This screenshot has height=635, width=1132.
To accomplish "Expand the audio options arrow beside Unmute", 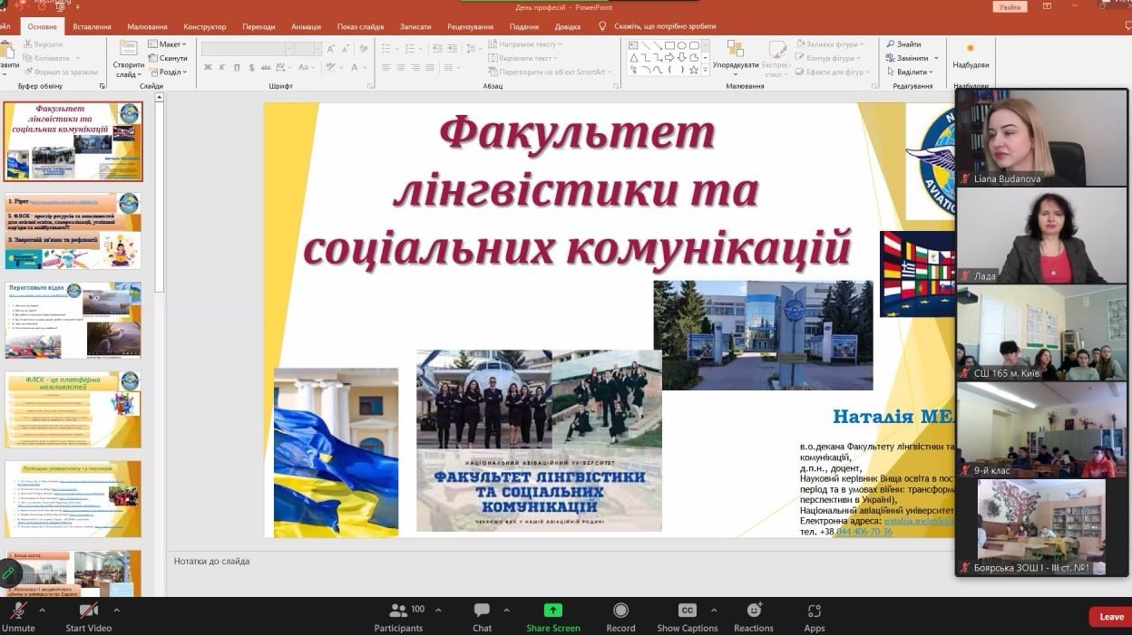I will tap(45, 610).
